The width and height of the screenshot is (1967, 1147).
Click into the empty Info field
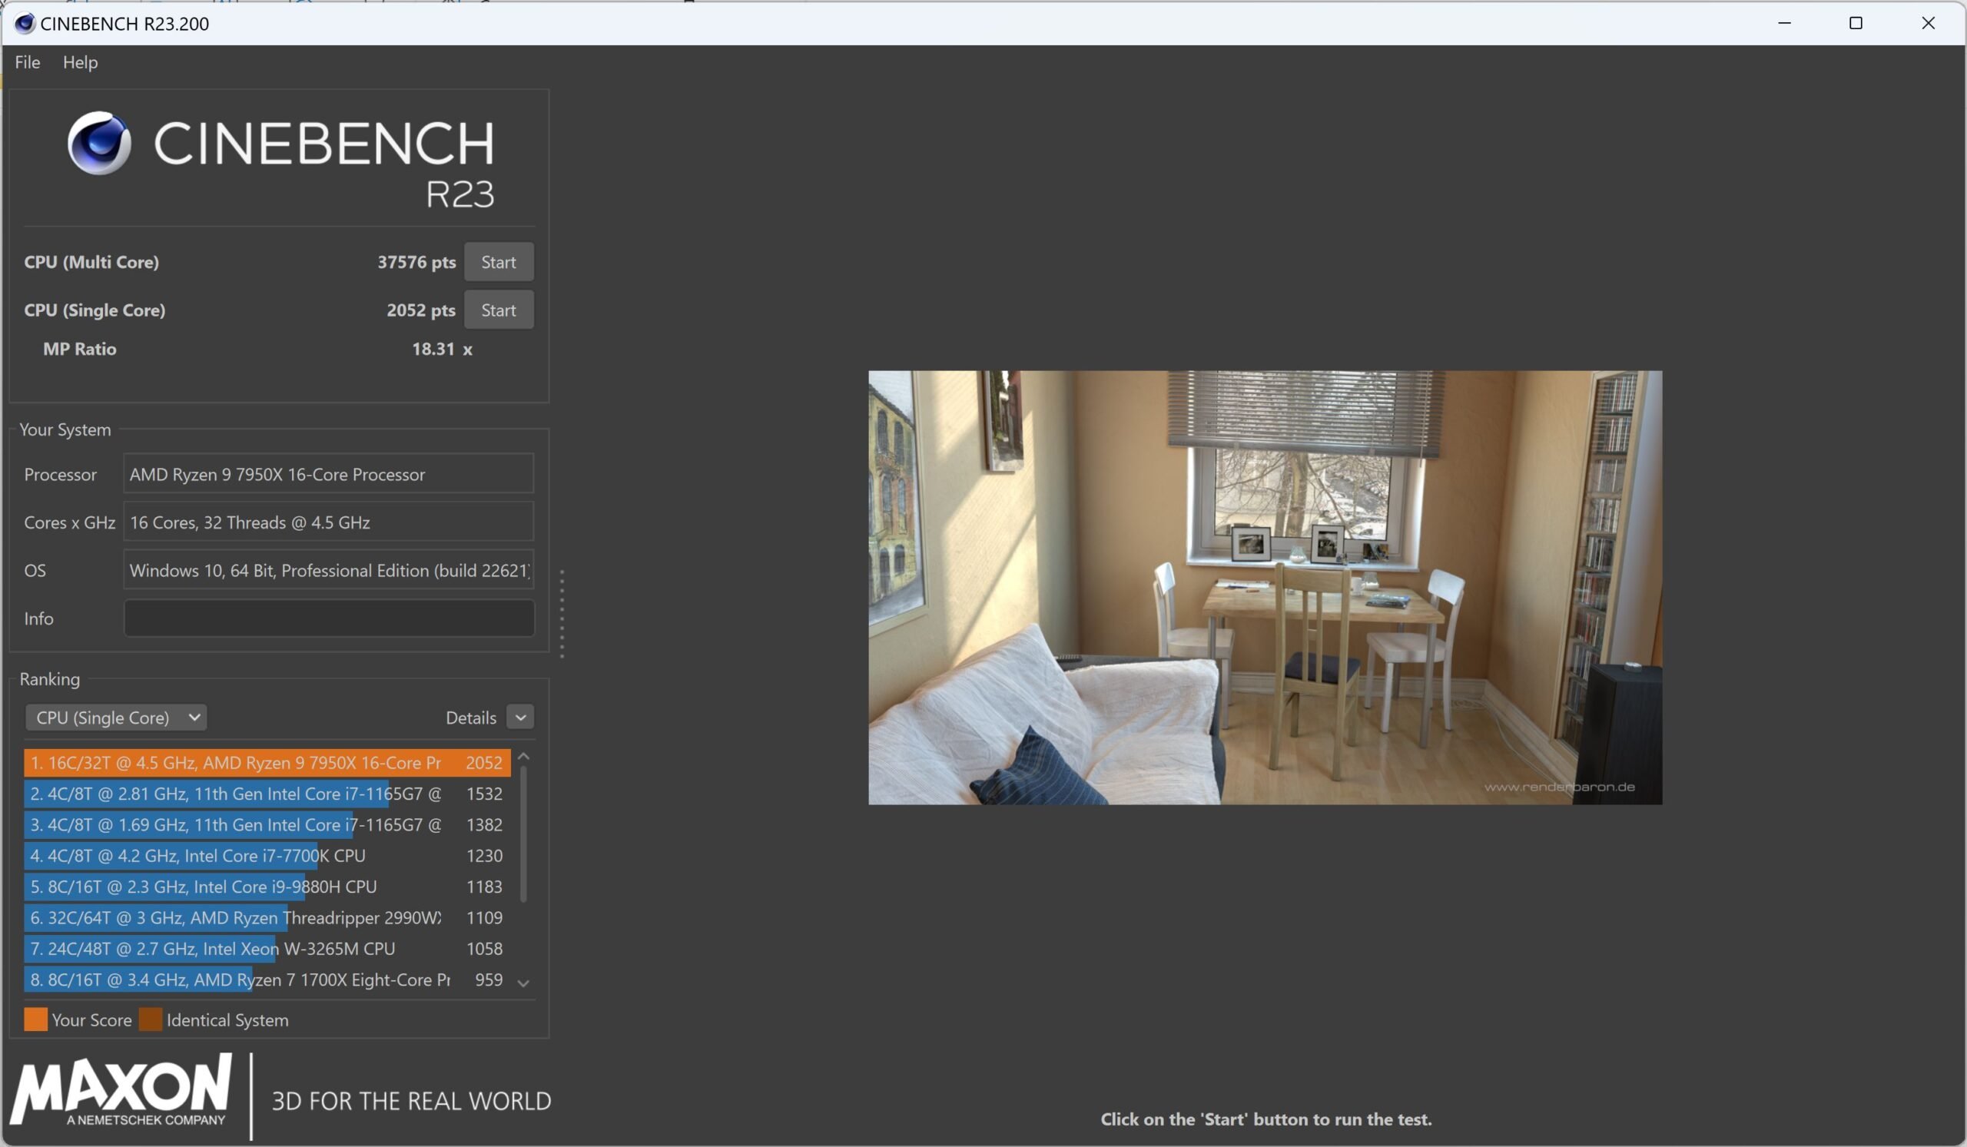pos(329,618)
